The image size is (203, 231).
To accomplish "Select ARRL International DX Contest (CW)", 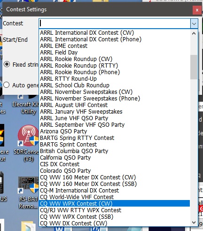I will 114,33.
